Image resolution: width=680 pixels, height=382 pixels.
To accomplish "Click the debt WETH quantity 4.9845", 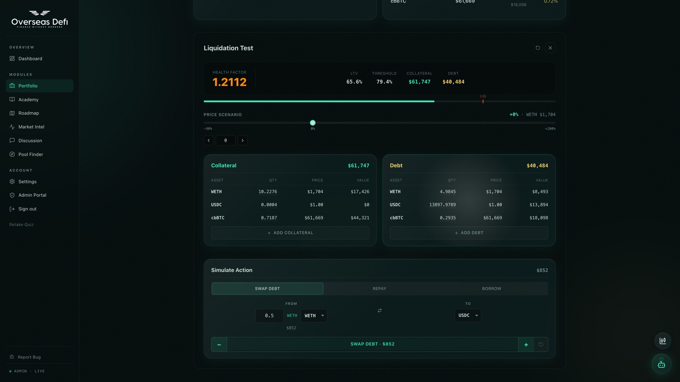I will pos(448,192).
